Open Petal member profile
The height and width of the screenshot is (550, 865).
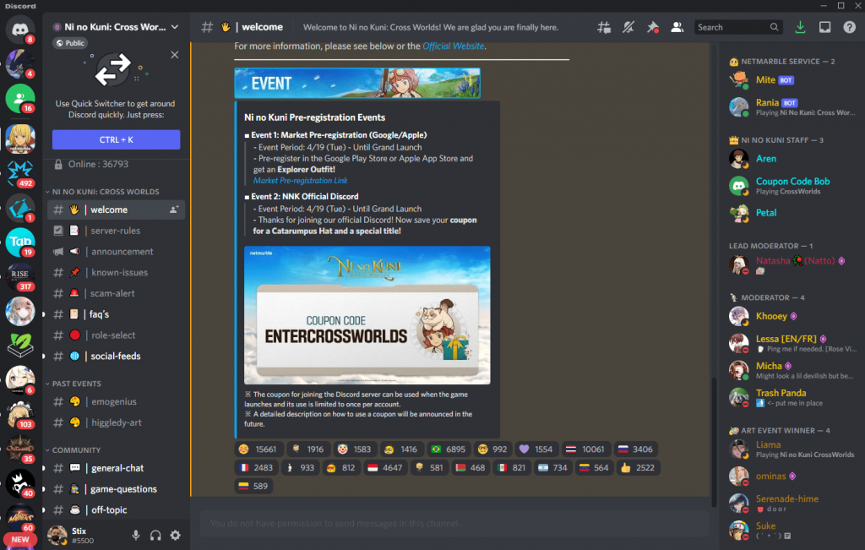792,213
